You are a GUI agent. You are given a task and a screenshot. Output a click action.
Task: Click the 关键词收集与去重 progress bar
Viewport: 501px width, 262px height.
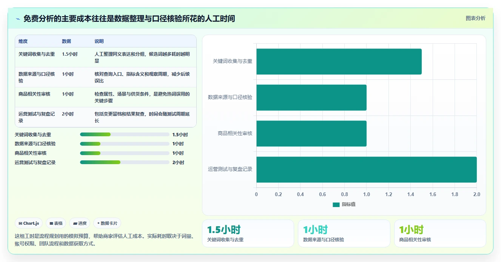tap(125, 134)
